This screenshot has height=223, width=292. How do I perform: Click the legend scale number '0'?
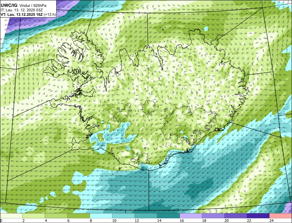point(1,221)
